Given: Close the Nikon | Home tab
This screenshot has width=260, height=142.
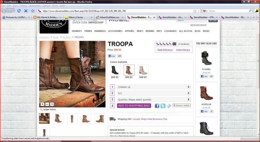Looking at the screenshot, I should point(91,17).
